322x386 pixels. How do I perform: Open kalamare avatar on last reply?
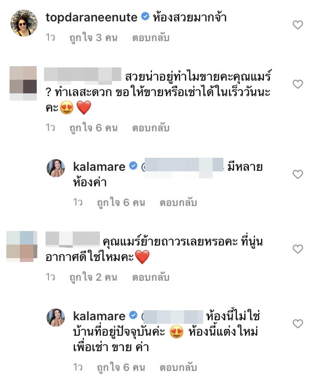tap(56, 317)
